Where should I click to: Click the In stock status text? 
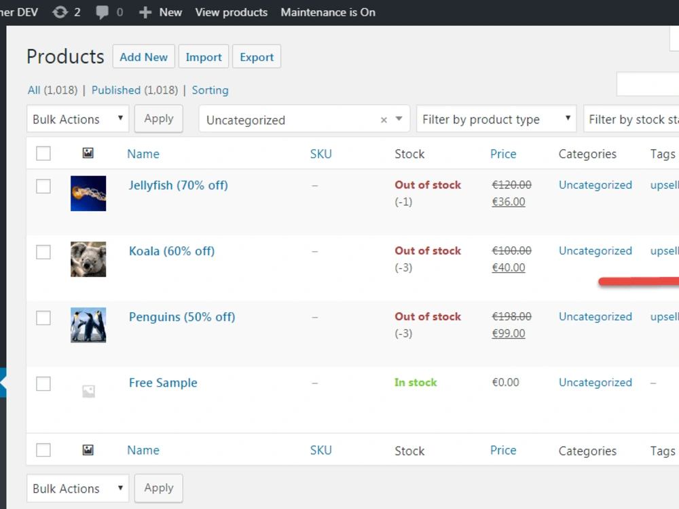(x=416, y=382)
